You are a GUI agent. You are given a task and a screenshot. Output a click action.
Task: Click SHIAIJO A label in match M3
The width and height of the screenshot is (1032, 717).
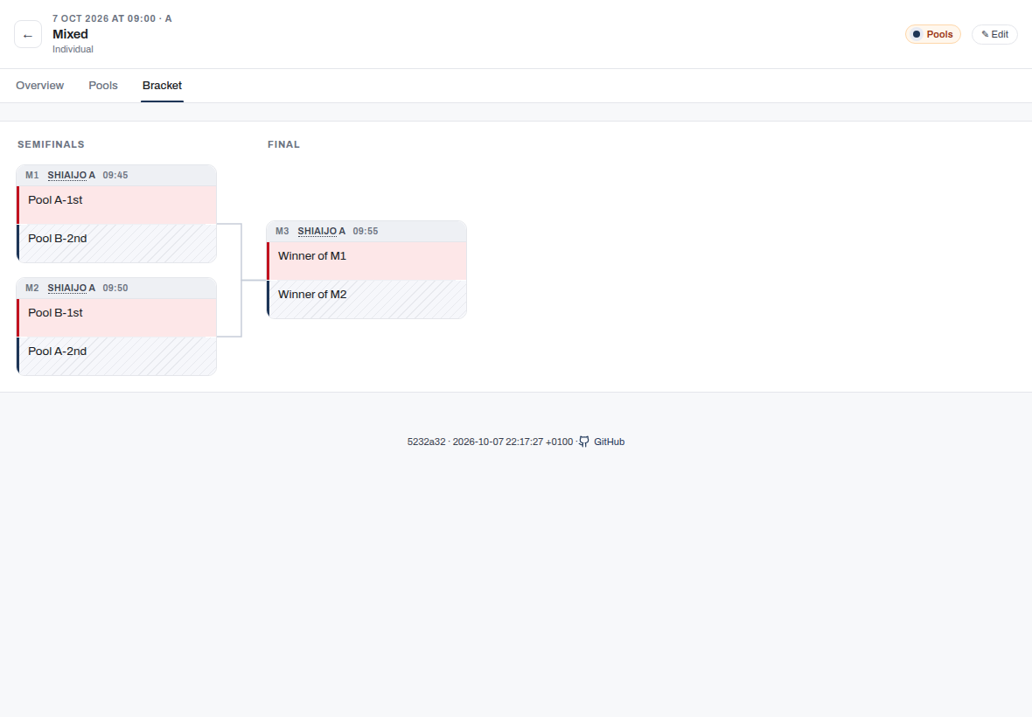[x=322, y=231]
